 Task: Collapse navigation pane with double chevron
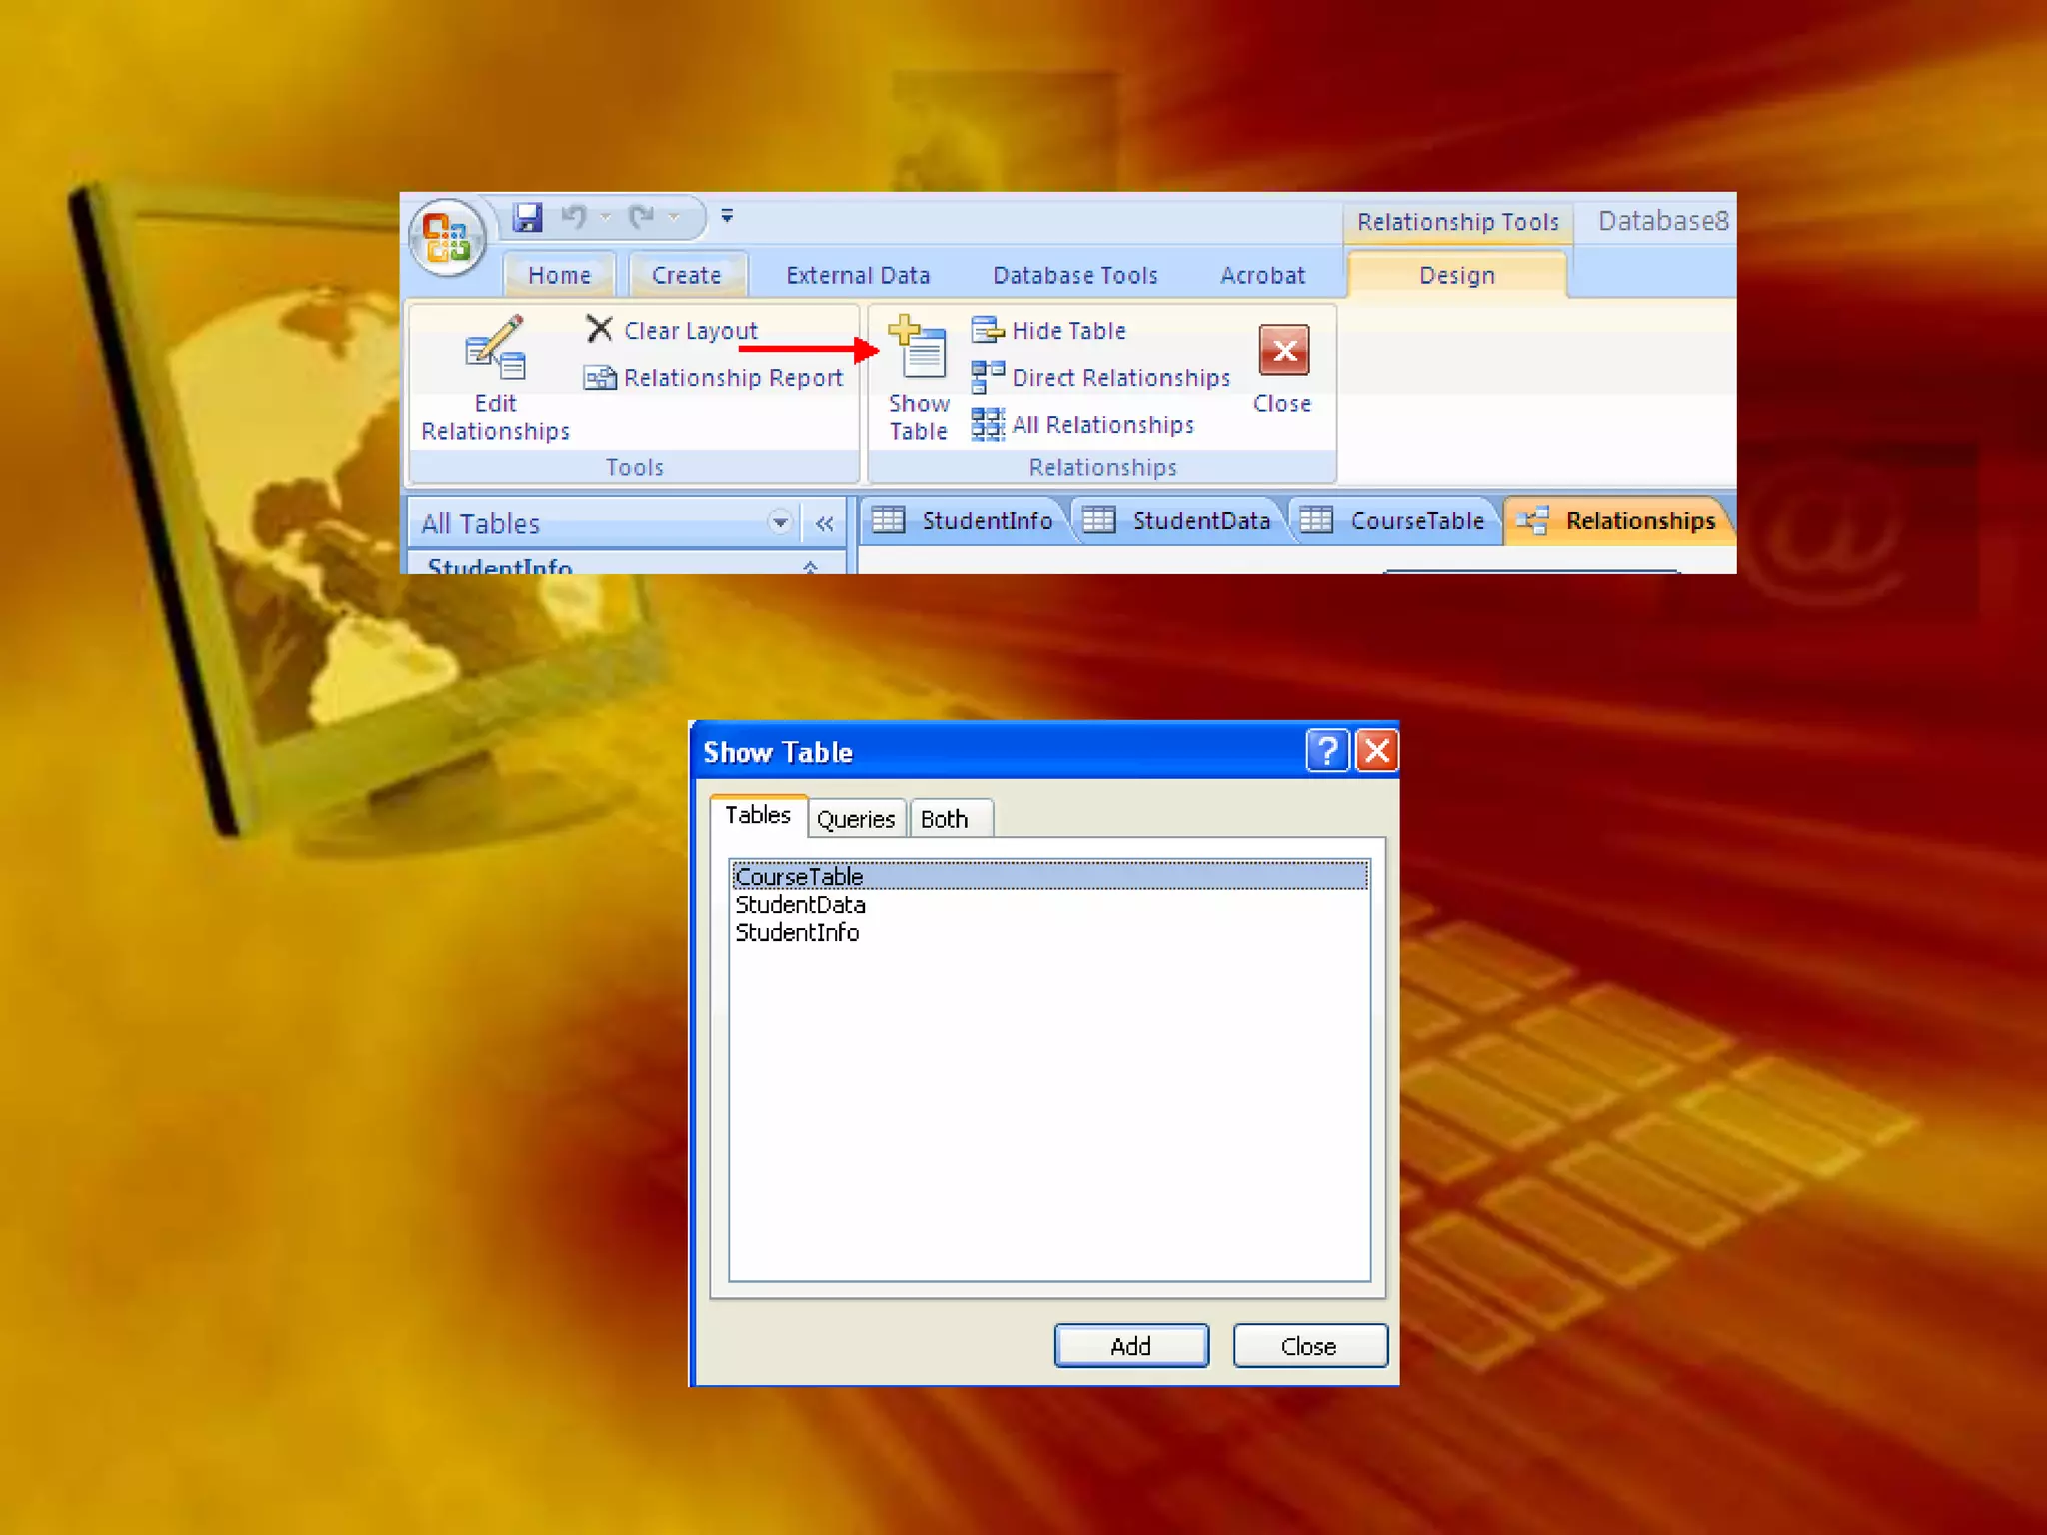click(x=824, y=523)
